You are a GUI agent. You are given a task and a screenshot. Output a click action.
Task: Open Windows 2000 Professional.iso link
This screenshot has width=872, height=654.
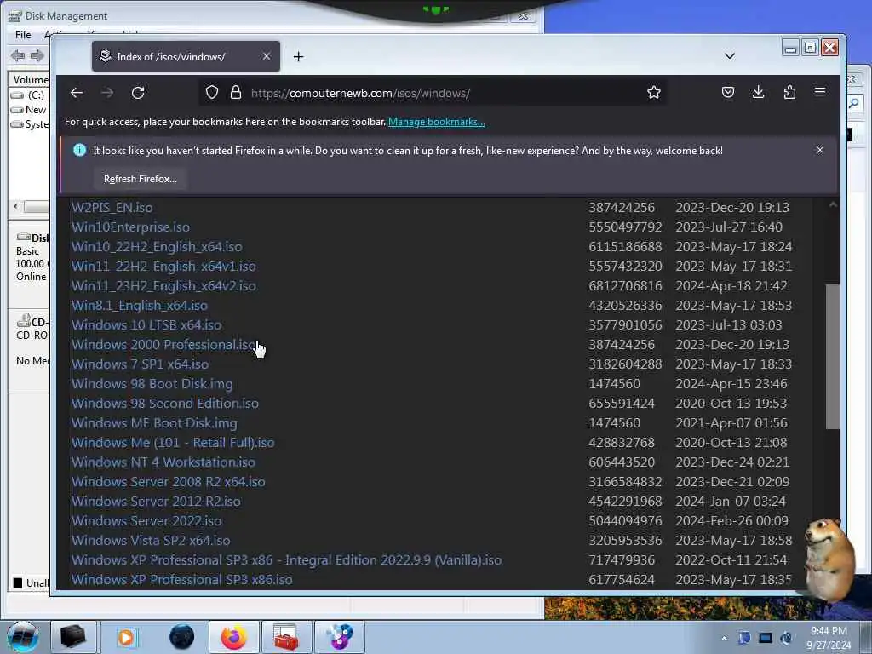[x=163, y=344]
